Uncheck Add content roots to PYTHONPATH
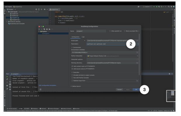 (x=72, y=66)
